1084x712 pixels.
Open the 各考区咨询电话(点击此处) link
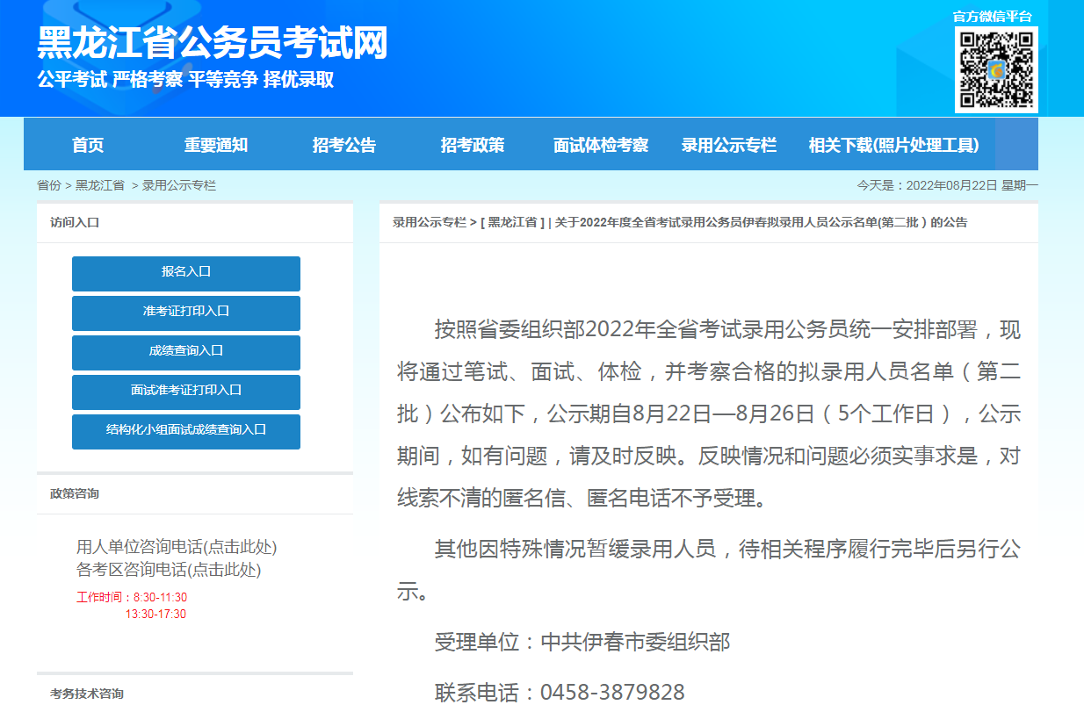[169, 569]
